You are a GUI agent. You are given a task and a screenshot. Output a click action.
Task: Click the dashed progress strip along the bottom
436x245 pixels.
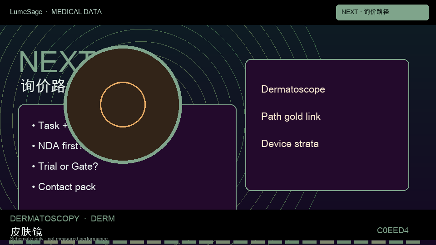pyautogui.click(x=215, y=242)
